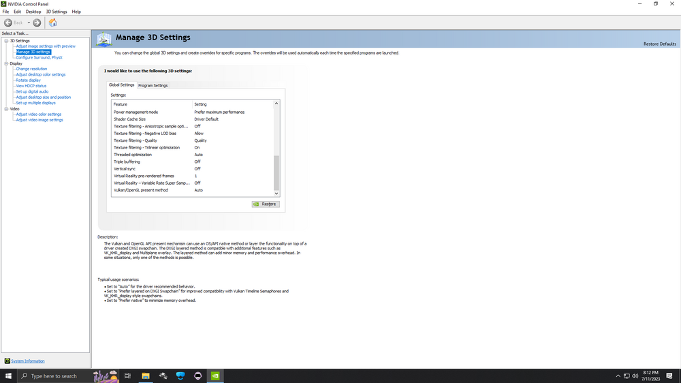681x383 pixels.
Task: Show hidden system tray icons
Action: pos(618,376)
